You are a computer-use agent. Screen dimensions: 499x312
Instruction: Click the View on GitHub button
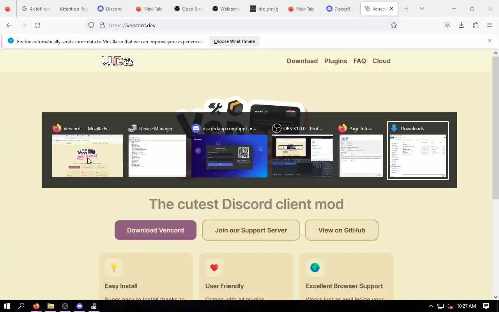tap(342, 230)
